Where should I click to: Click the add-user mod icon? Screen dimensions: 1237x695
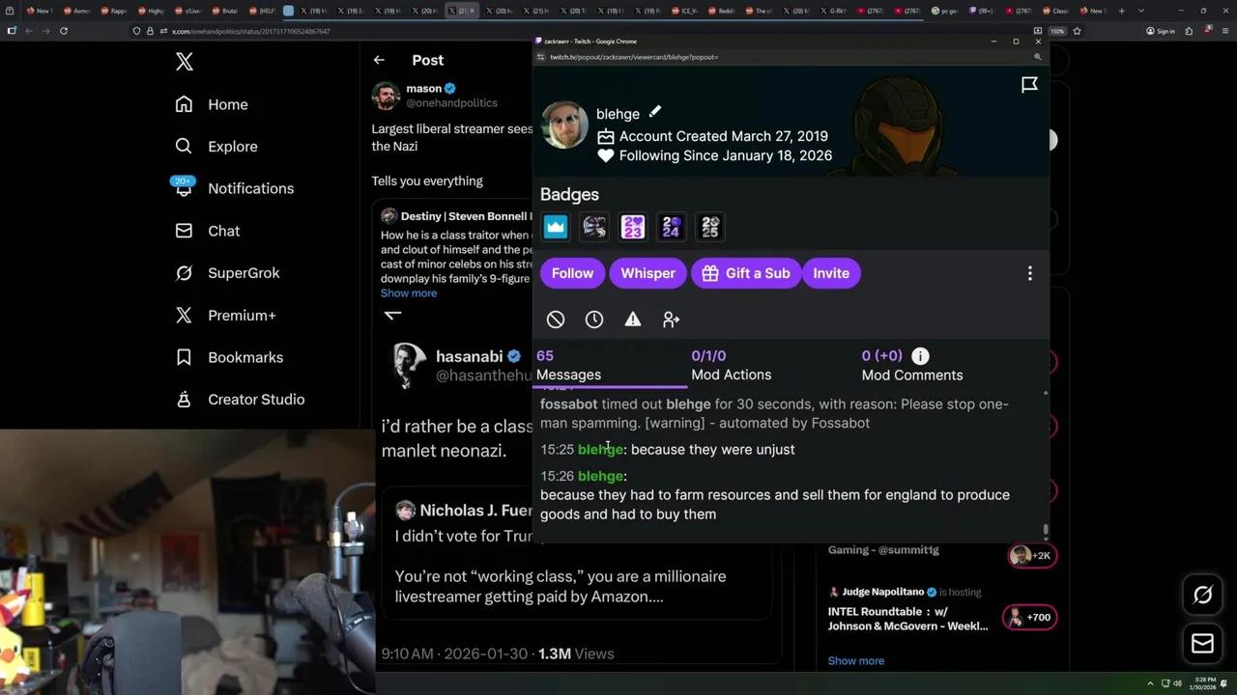pos(672,320)
